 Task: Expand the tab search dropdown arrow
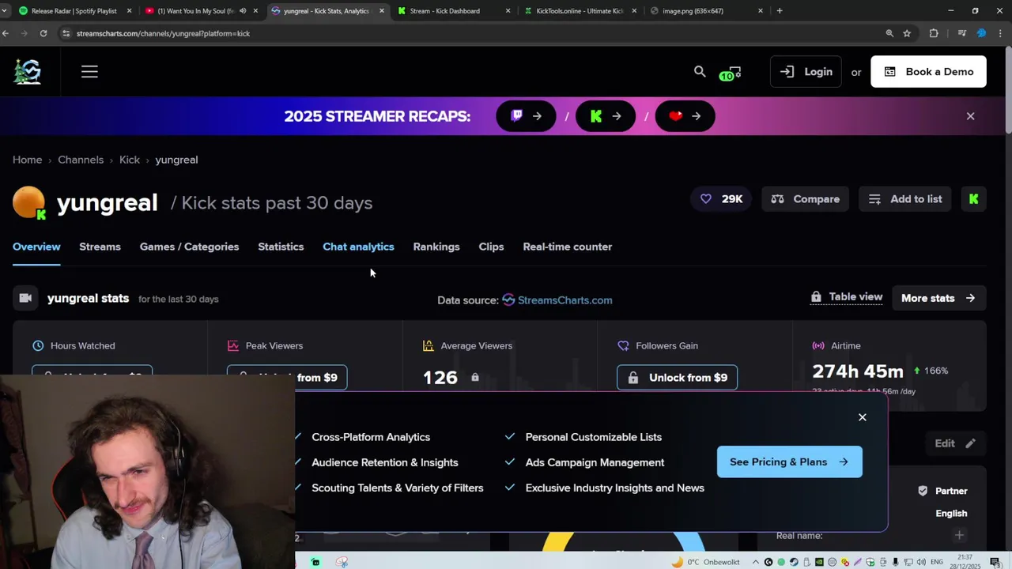pos(6,11)
